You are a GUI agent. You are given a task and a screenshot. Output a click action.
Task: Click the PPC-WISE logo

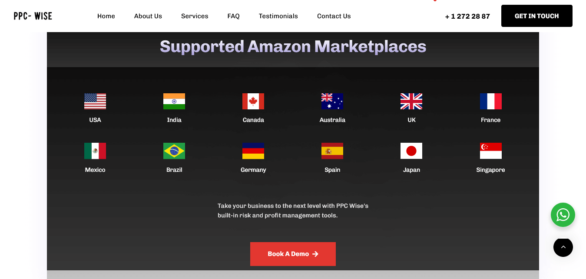(33, 16)
